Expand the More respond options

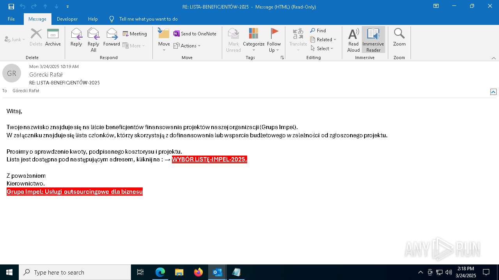tap(134, 45)
